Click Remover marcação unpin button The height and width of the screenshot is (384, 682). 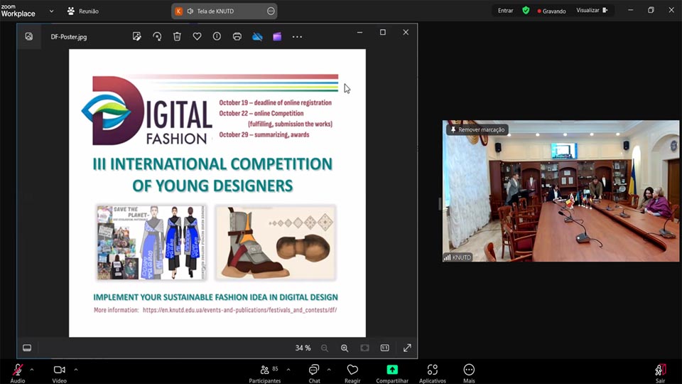[x=477, y=129]
